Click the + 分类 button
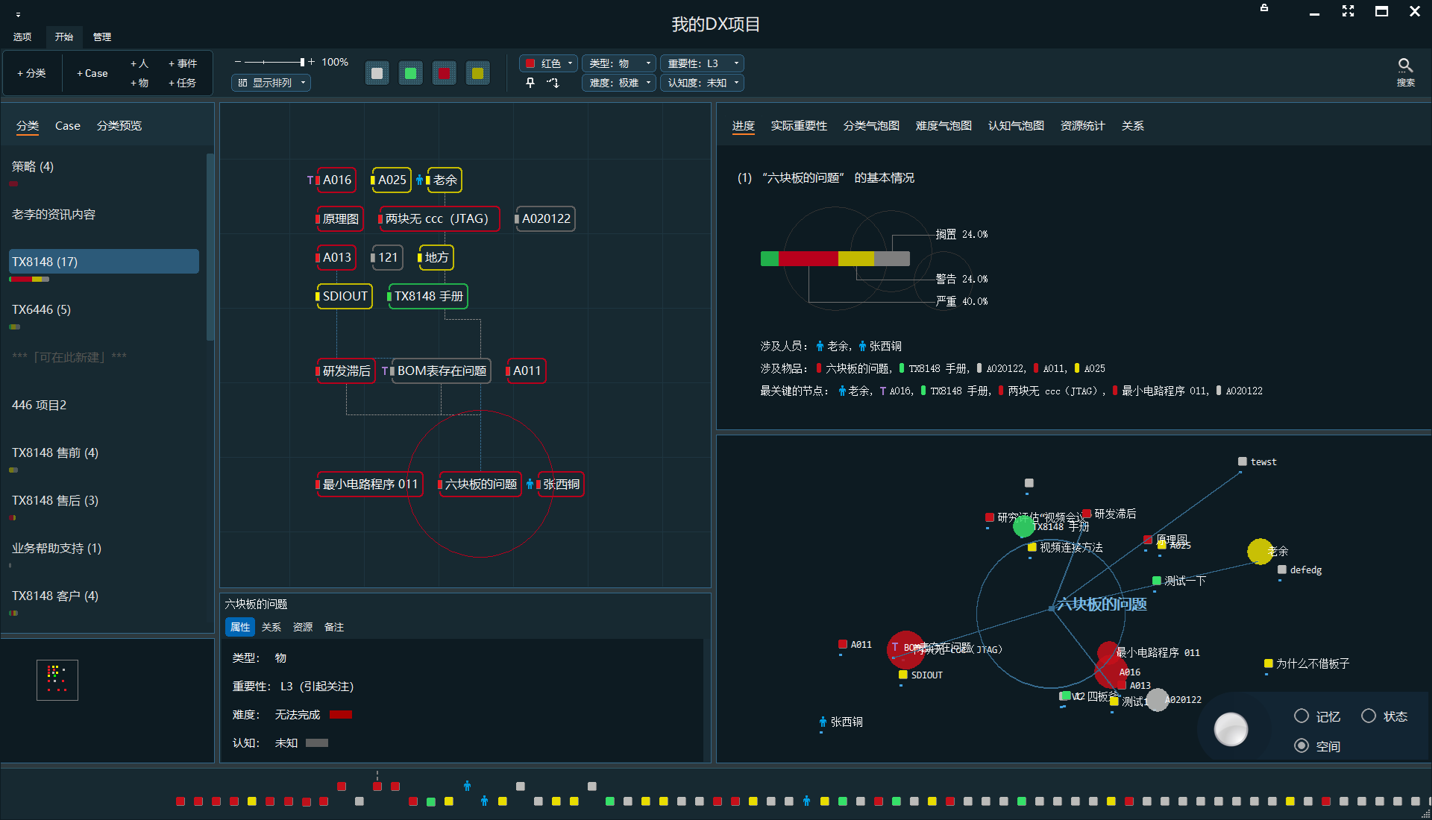This screenshot has width=1432, height=820. click(31, 73)
